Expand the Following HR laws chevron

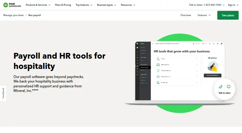tap(197, 71)
